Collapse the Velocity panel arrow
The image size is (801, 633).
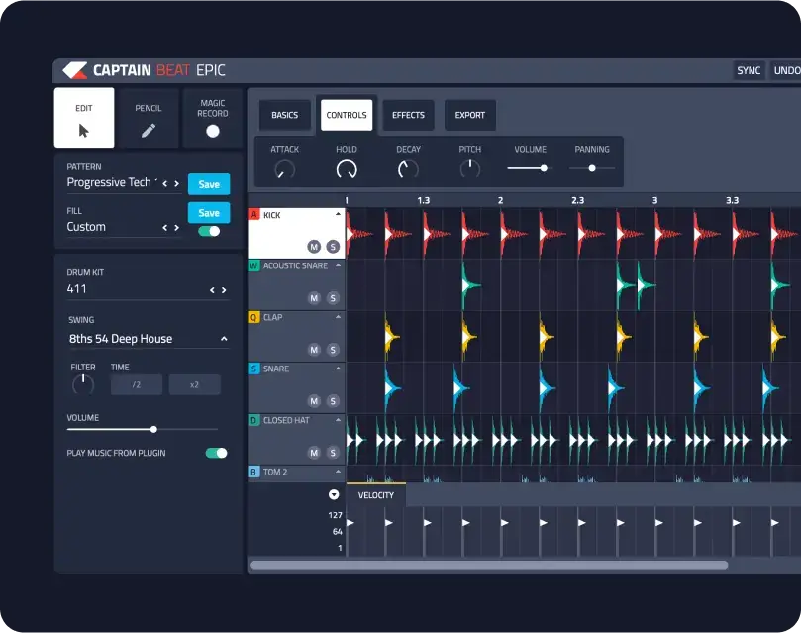334,495
